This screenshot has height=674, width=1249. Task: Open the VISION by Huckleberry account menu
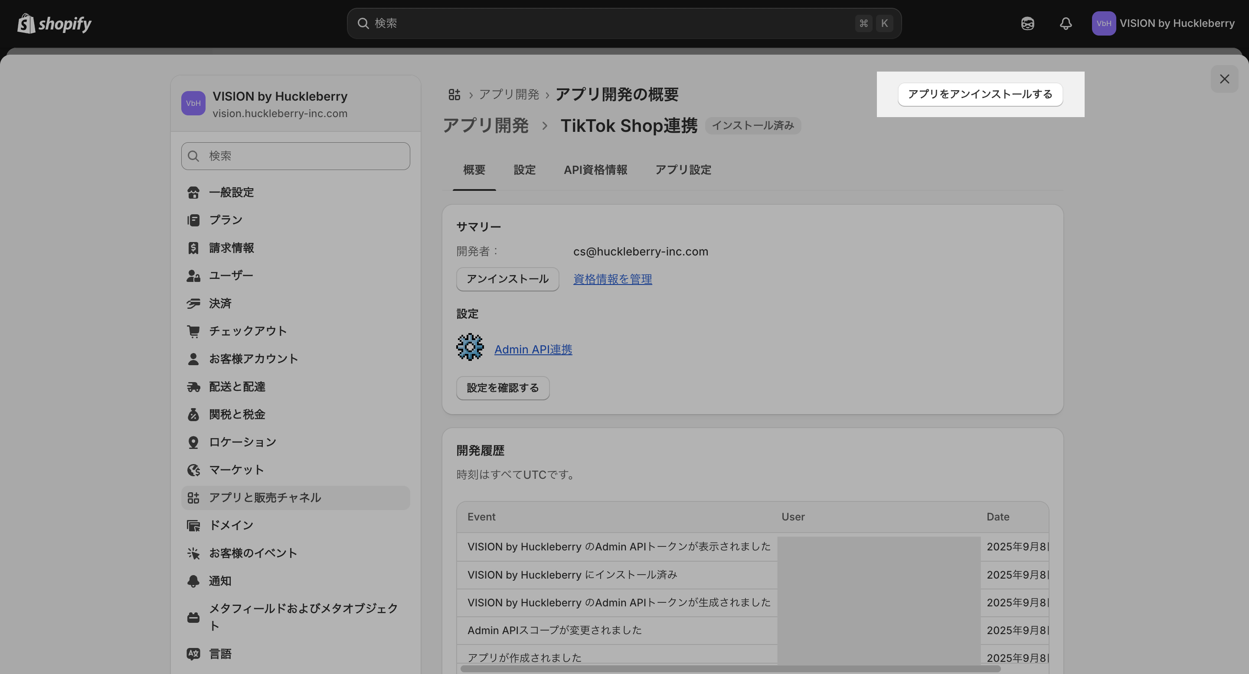click(1163, 23)
